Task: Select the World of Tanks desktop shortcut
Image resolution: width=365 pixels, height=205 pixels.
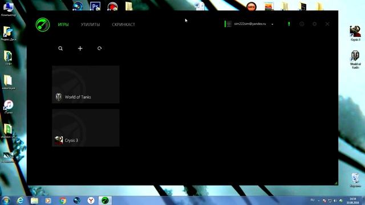Action: [355, 59]
